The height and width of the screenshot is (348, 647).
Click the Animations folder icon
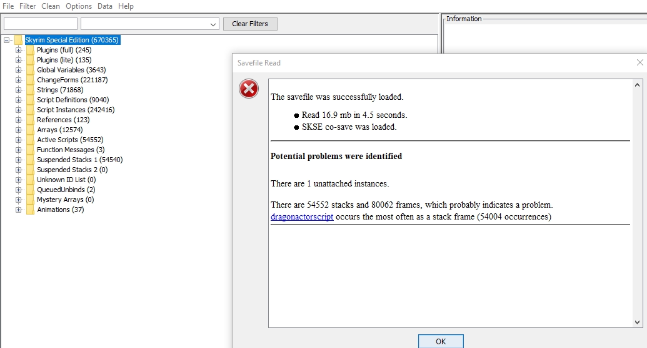(x=30, y=210)
